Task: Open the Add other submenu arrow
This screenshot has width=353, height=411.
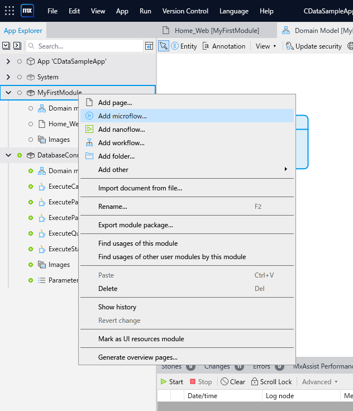Action: point(285,169)
